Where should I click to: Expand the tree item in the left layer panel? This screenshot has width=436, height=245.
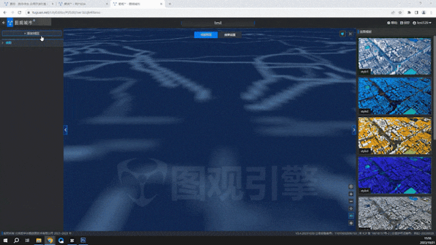(3, 43)
